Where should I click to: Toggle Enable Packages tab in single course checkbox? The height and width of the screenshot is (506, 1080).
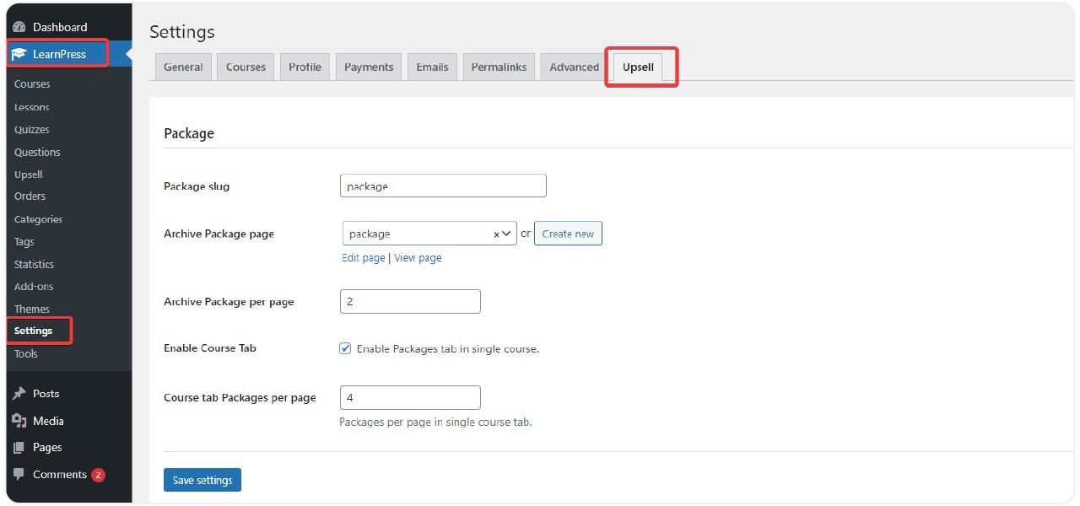[345, 348]
